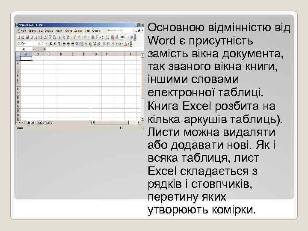The width and height of the screenshot is (308, 231).
Task: Click the vertical scrollbar down arrow
Action: [142, 118]
